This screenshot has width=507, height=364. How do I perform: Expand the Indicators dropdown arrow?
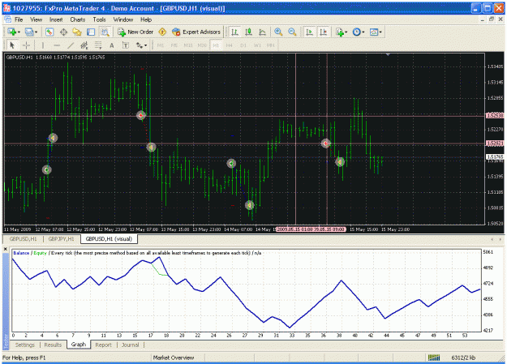346,32
